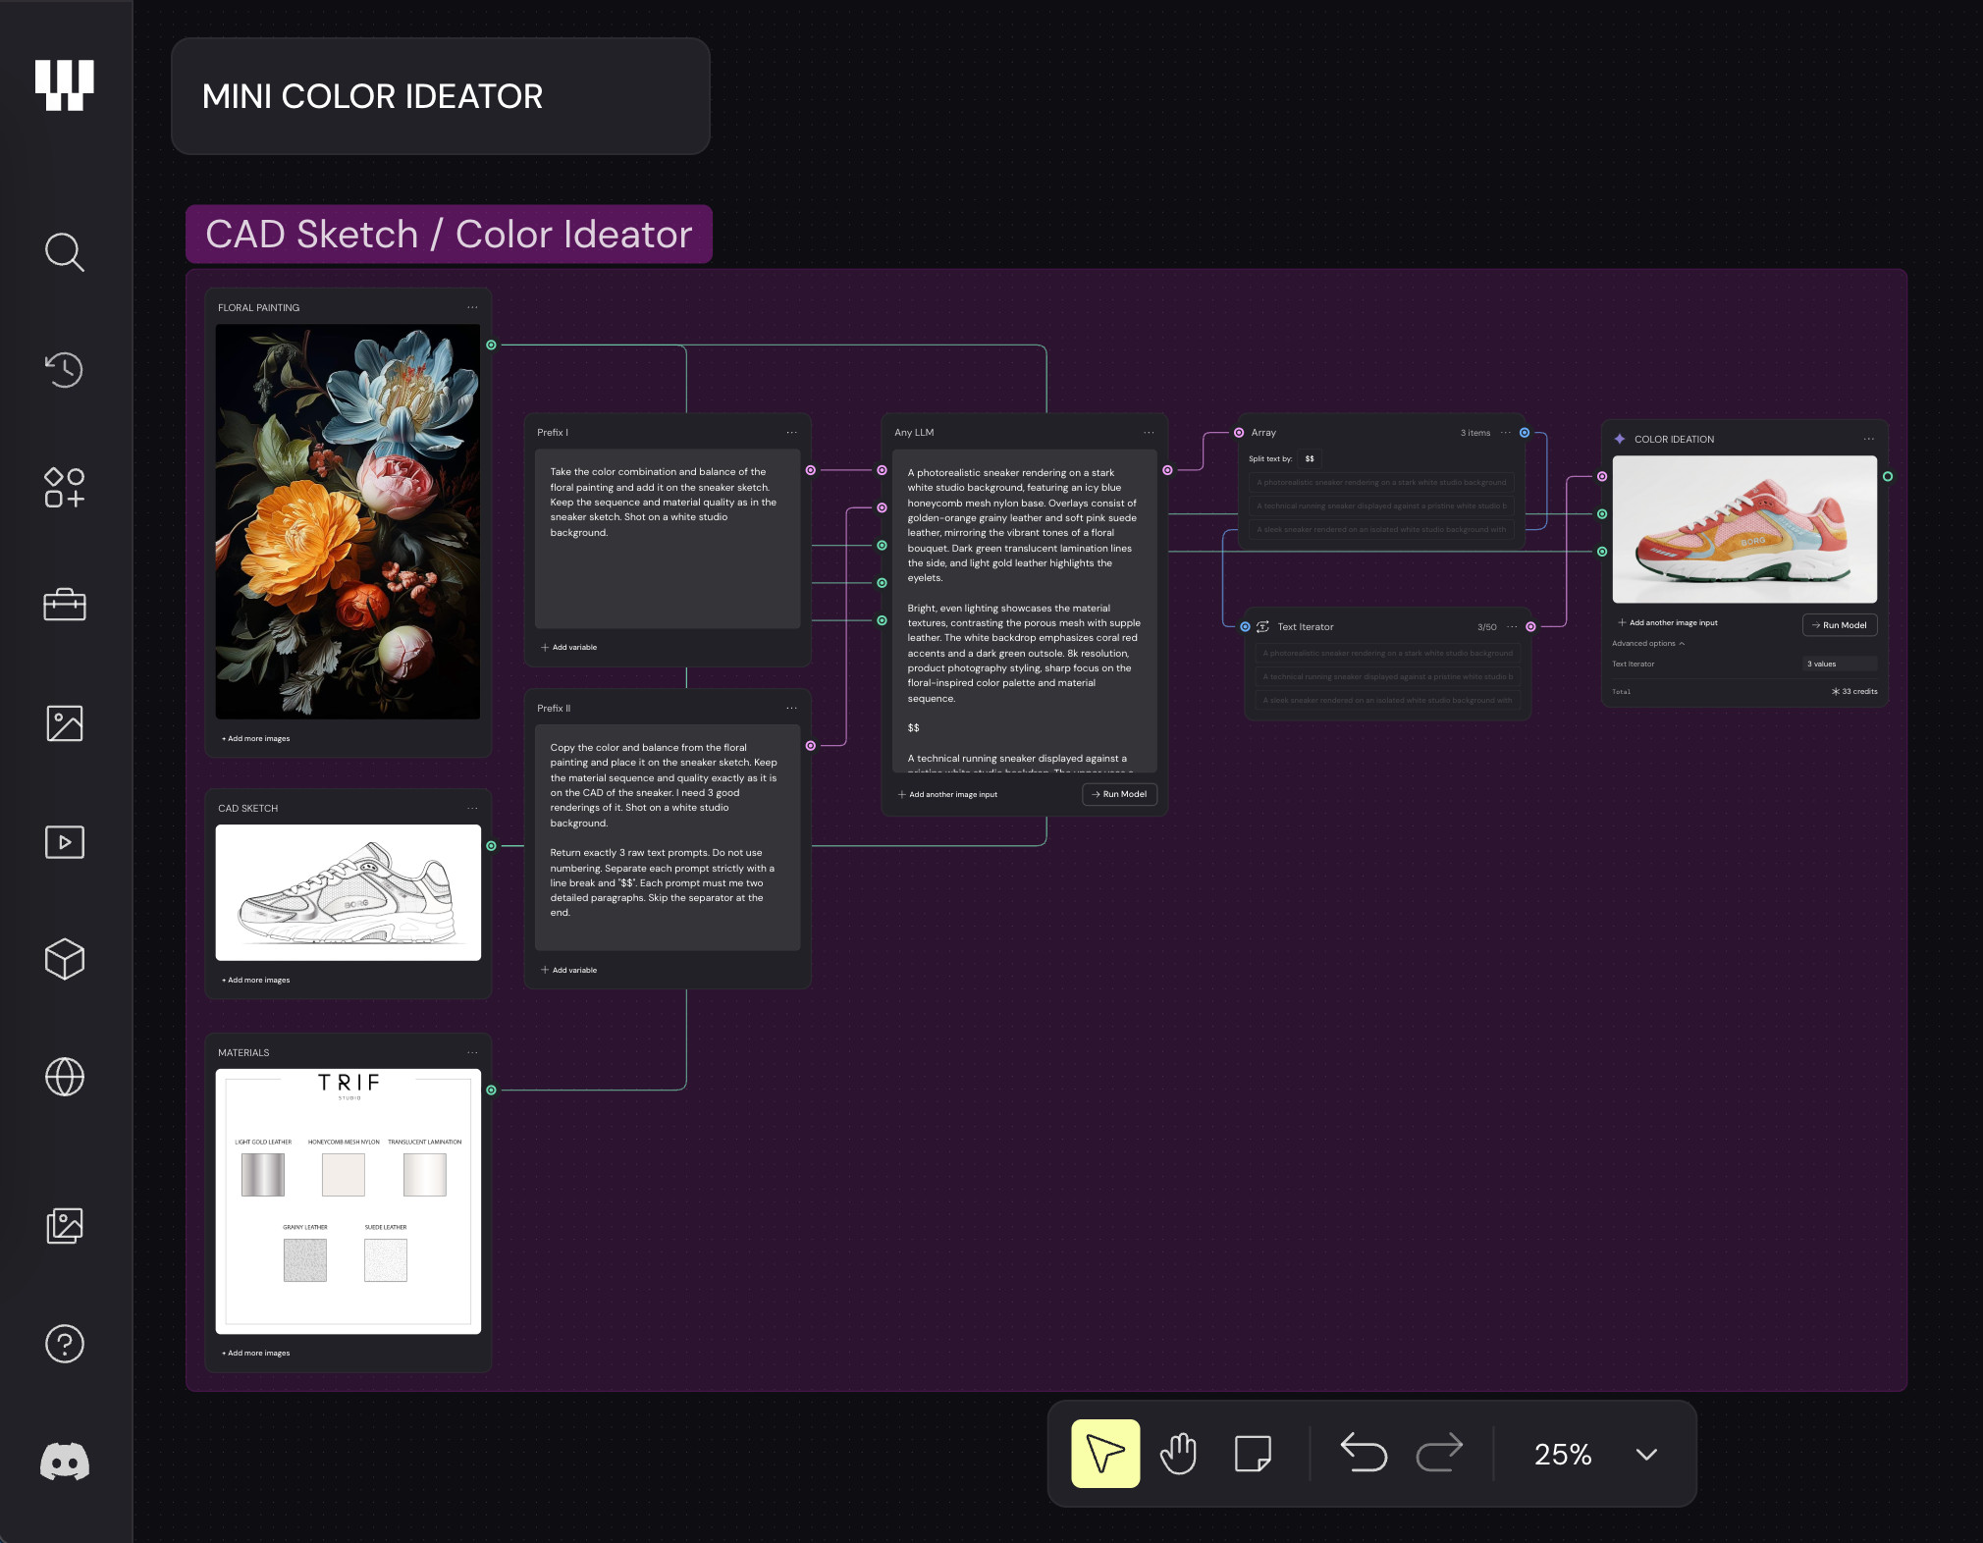Click the COLOR IDEATION output connector
This screenshot has height=1543, width=1983.
(x=1887, y=476)
